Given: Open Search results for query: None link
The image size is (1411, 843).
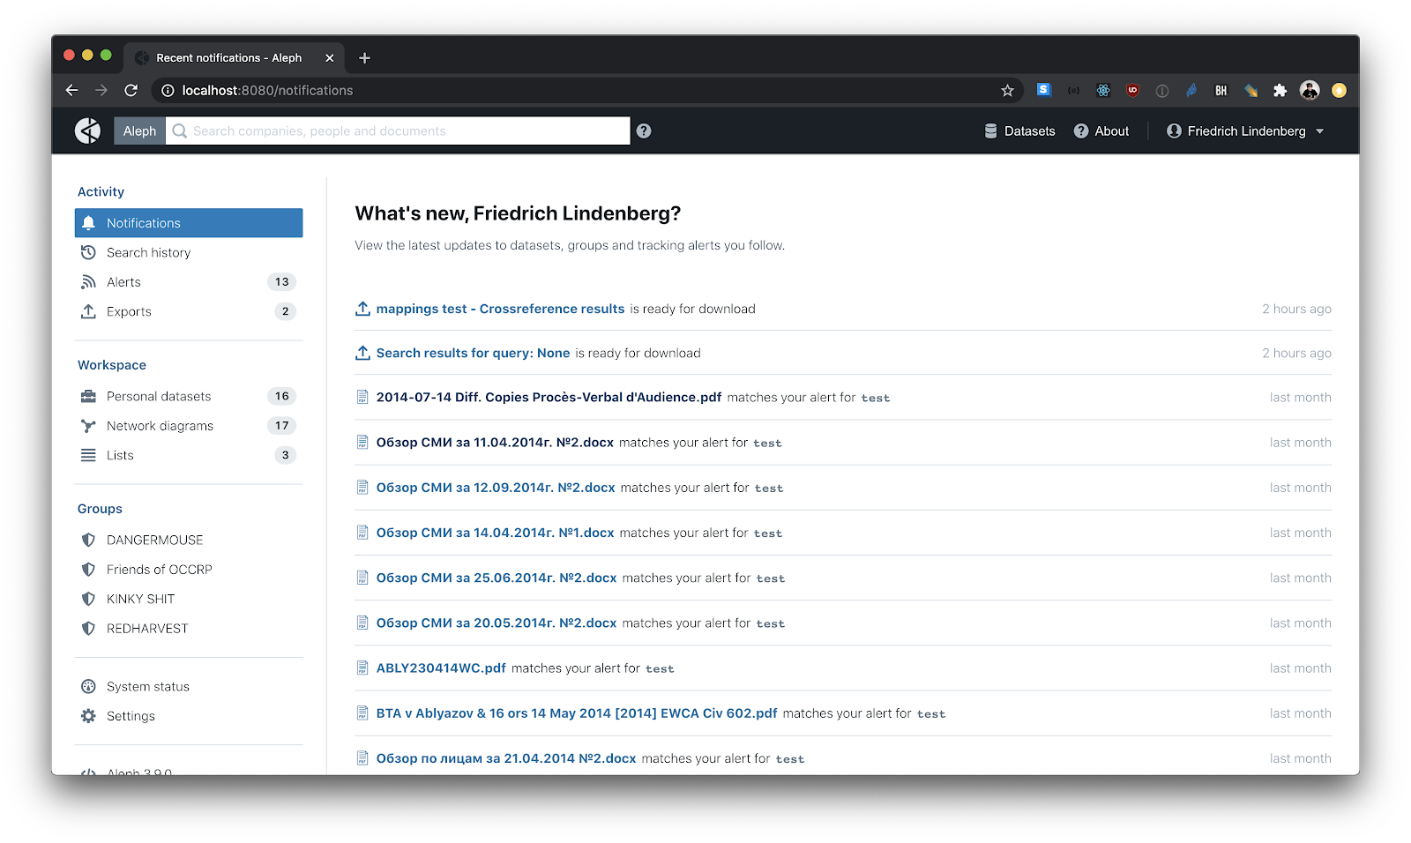Looking at the screenshot, I should 473,353.
